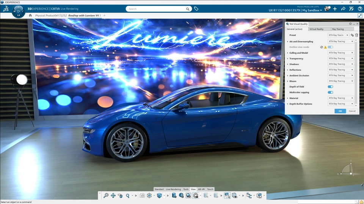The image size is (364, 204).
Task: Open the Preset dropdown
Action: point(338,35)
